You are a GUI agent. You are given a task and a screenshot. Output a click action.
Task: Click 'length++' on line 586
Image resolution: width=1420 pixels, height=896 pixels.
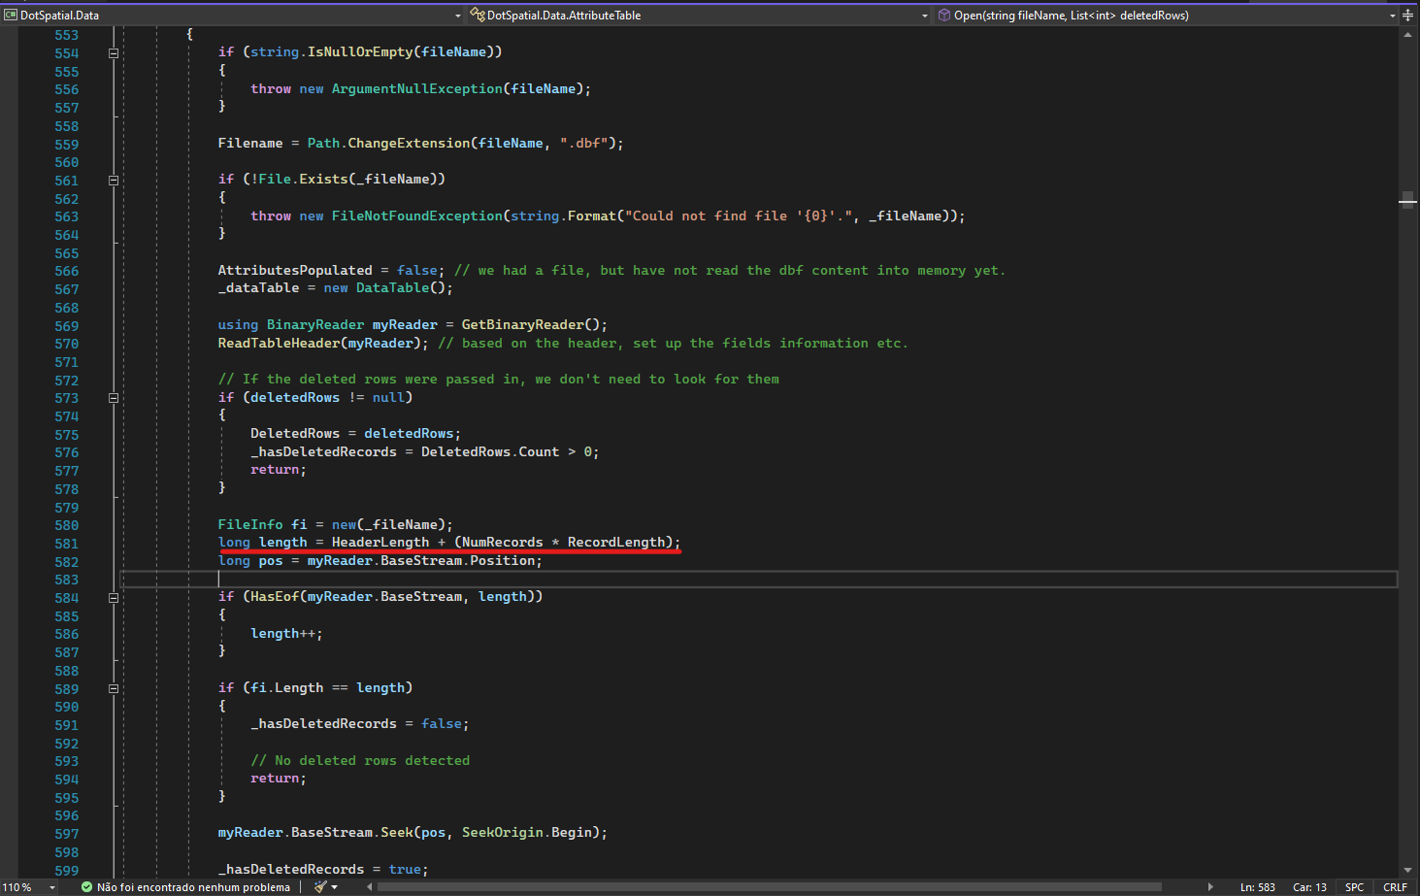tap(282, 633)
